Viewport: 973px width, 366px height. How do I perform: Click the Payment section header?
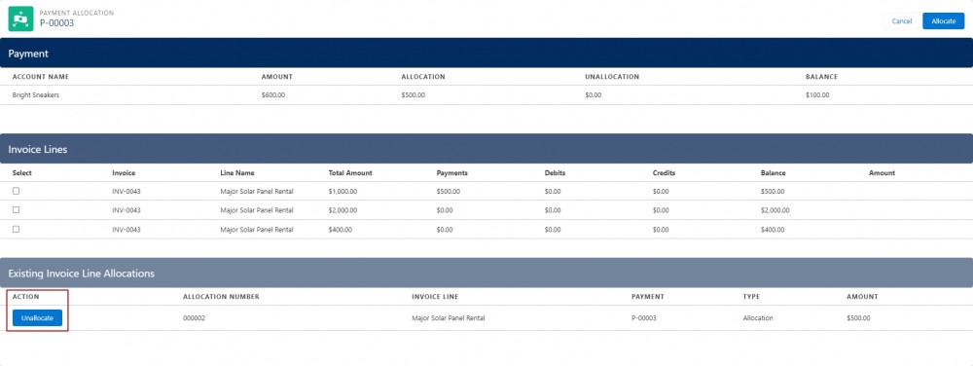(486, 54)
